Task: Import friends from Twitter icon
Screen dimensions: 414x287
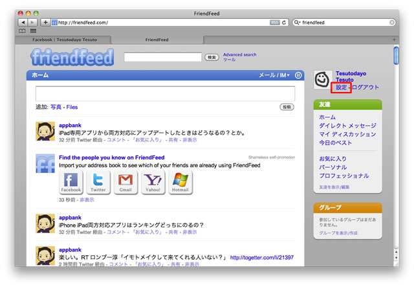Action: point(98,183)
